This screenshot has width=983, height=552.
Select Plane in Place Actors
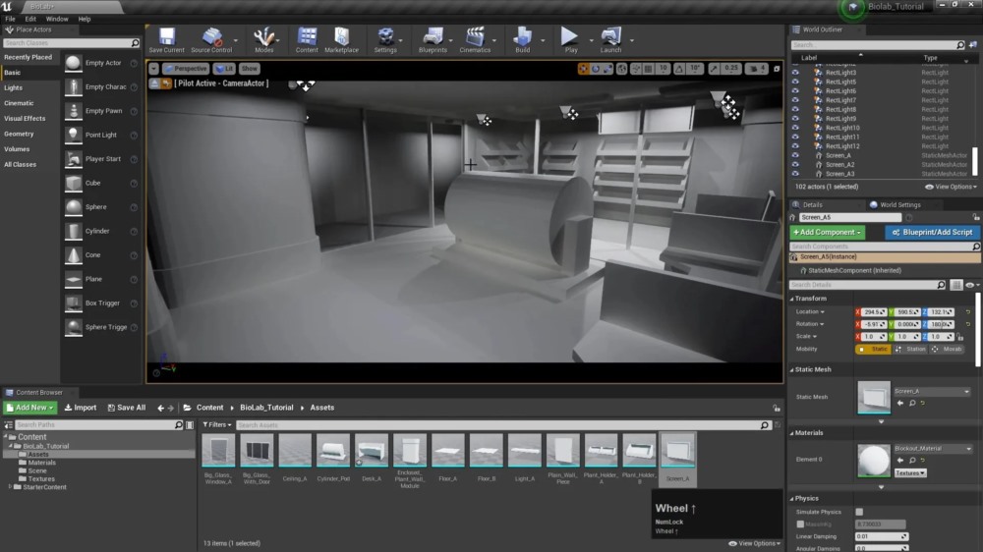pos(100,279)
